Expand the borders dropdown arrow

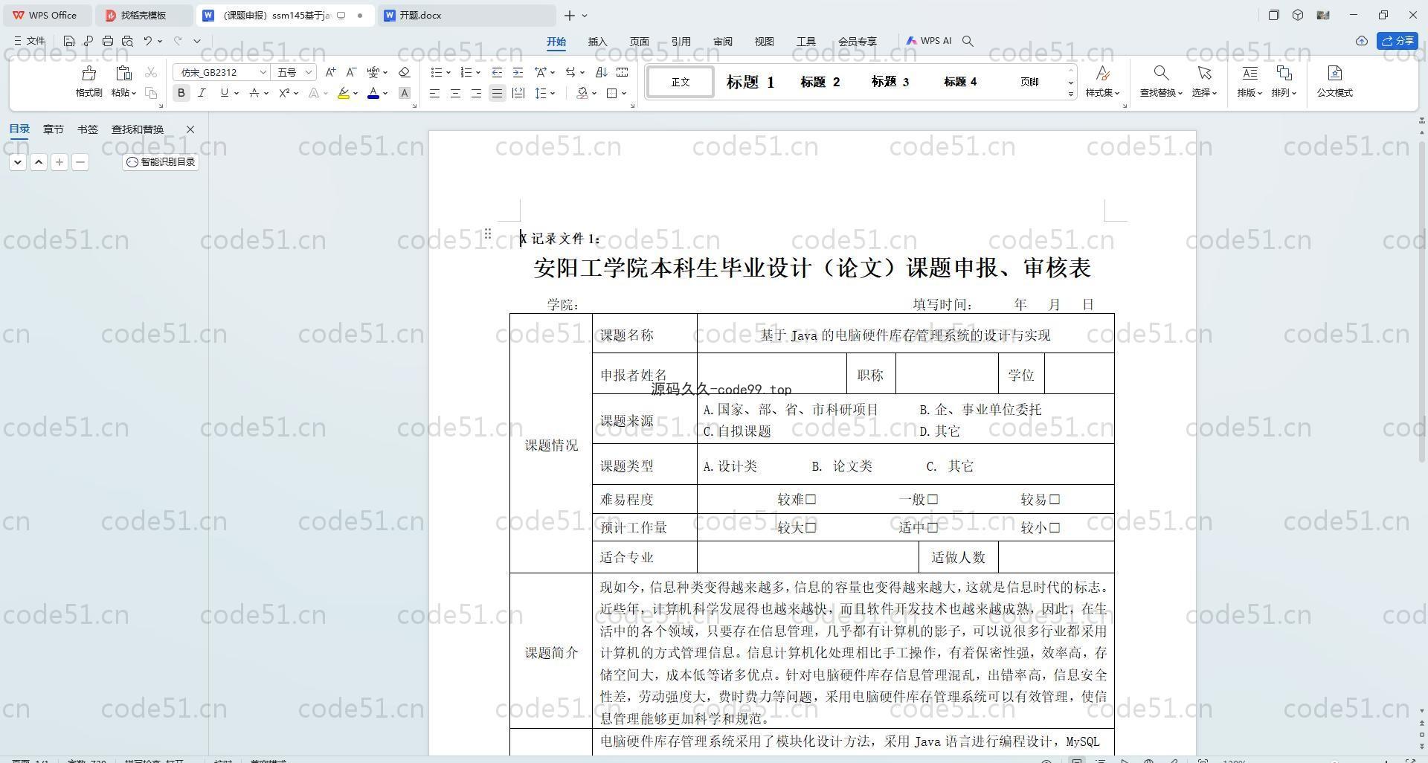point(624,94)
